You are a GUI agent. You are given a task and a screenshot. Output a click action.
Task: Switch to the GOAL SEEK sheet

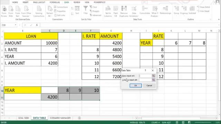(x=23, y=118)
